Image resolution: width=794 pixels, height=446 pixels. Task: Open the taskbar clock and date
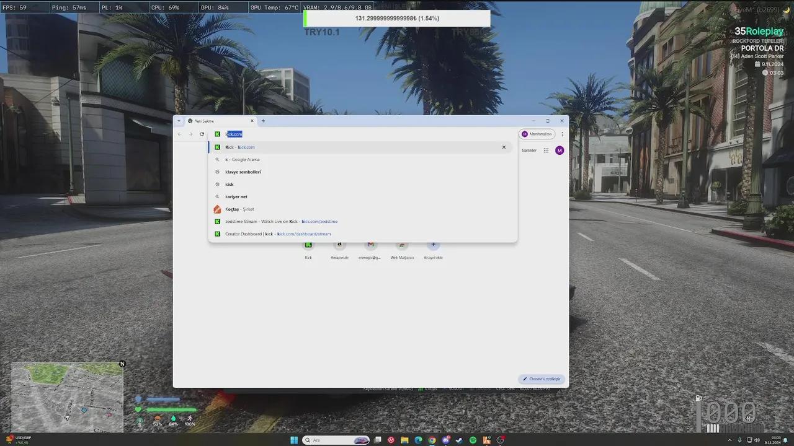[772, 440]
